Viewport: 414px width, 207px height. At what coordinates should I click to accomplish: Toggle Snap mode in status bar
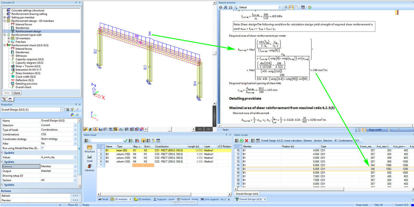pyautogui.click(x=361, y=205)
